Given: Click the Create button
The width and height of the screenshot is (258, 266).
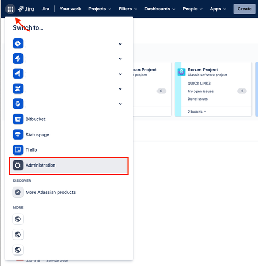Looking at the screenshot, I should pyautogui.click(x=244, y=9).
